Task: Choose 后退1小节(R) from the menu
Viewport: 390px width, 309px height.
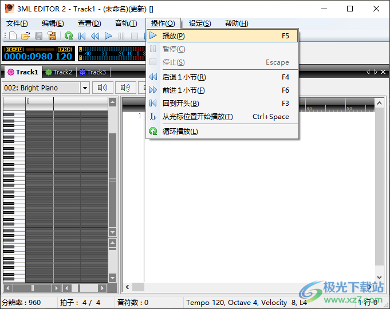Action: (x=222, y=77)
